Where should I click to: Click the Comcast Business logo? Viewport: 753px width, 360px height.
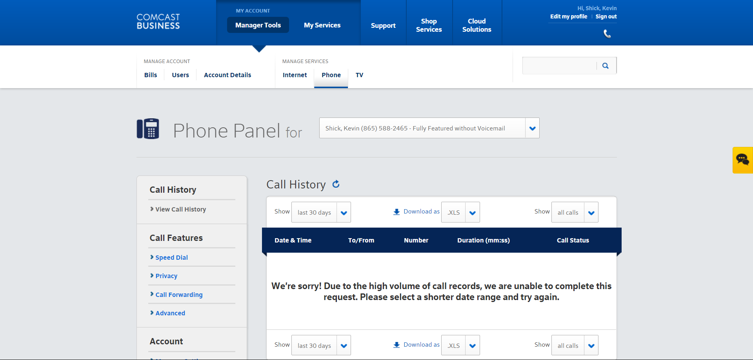click(x=158, y=22)
